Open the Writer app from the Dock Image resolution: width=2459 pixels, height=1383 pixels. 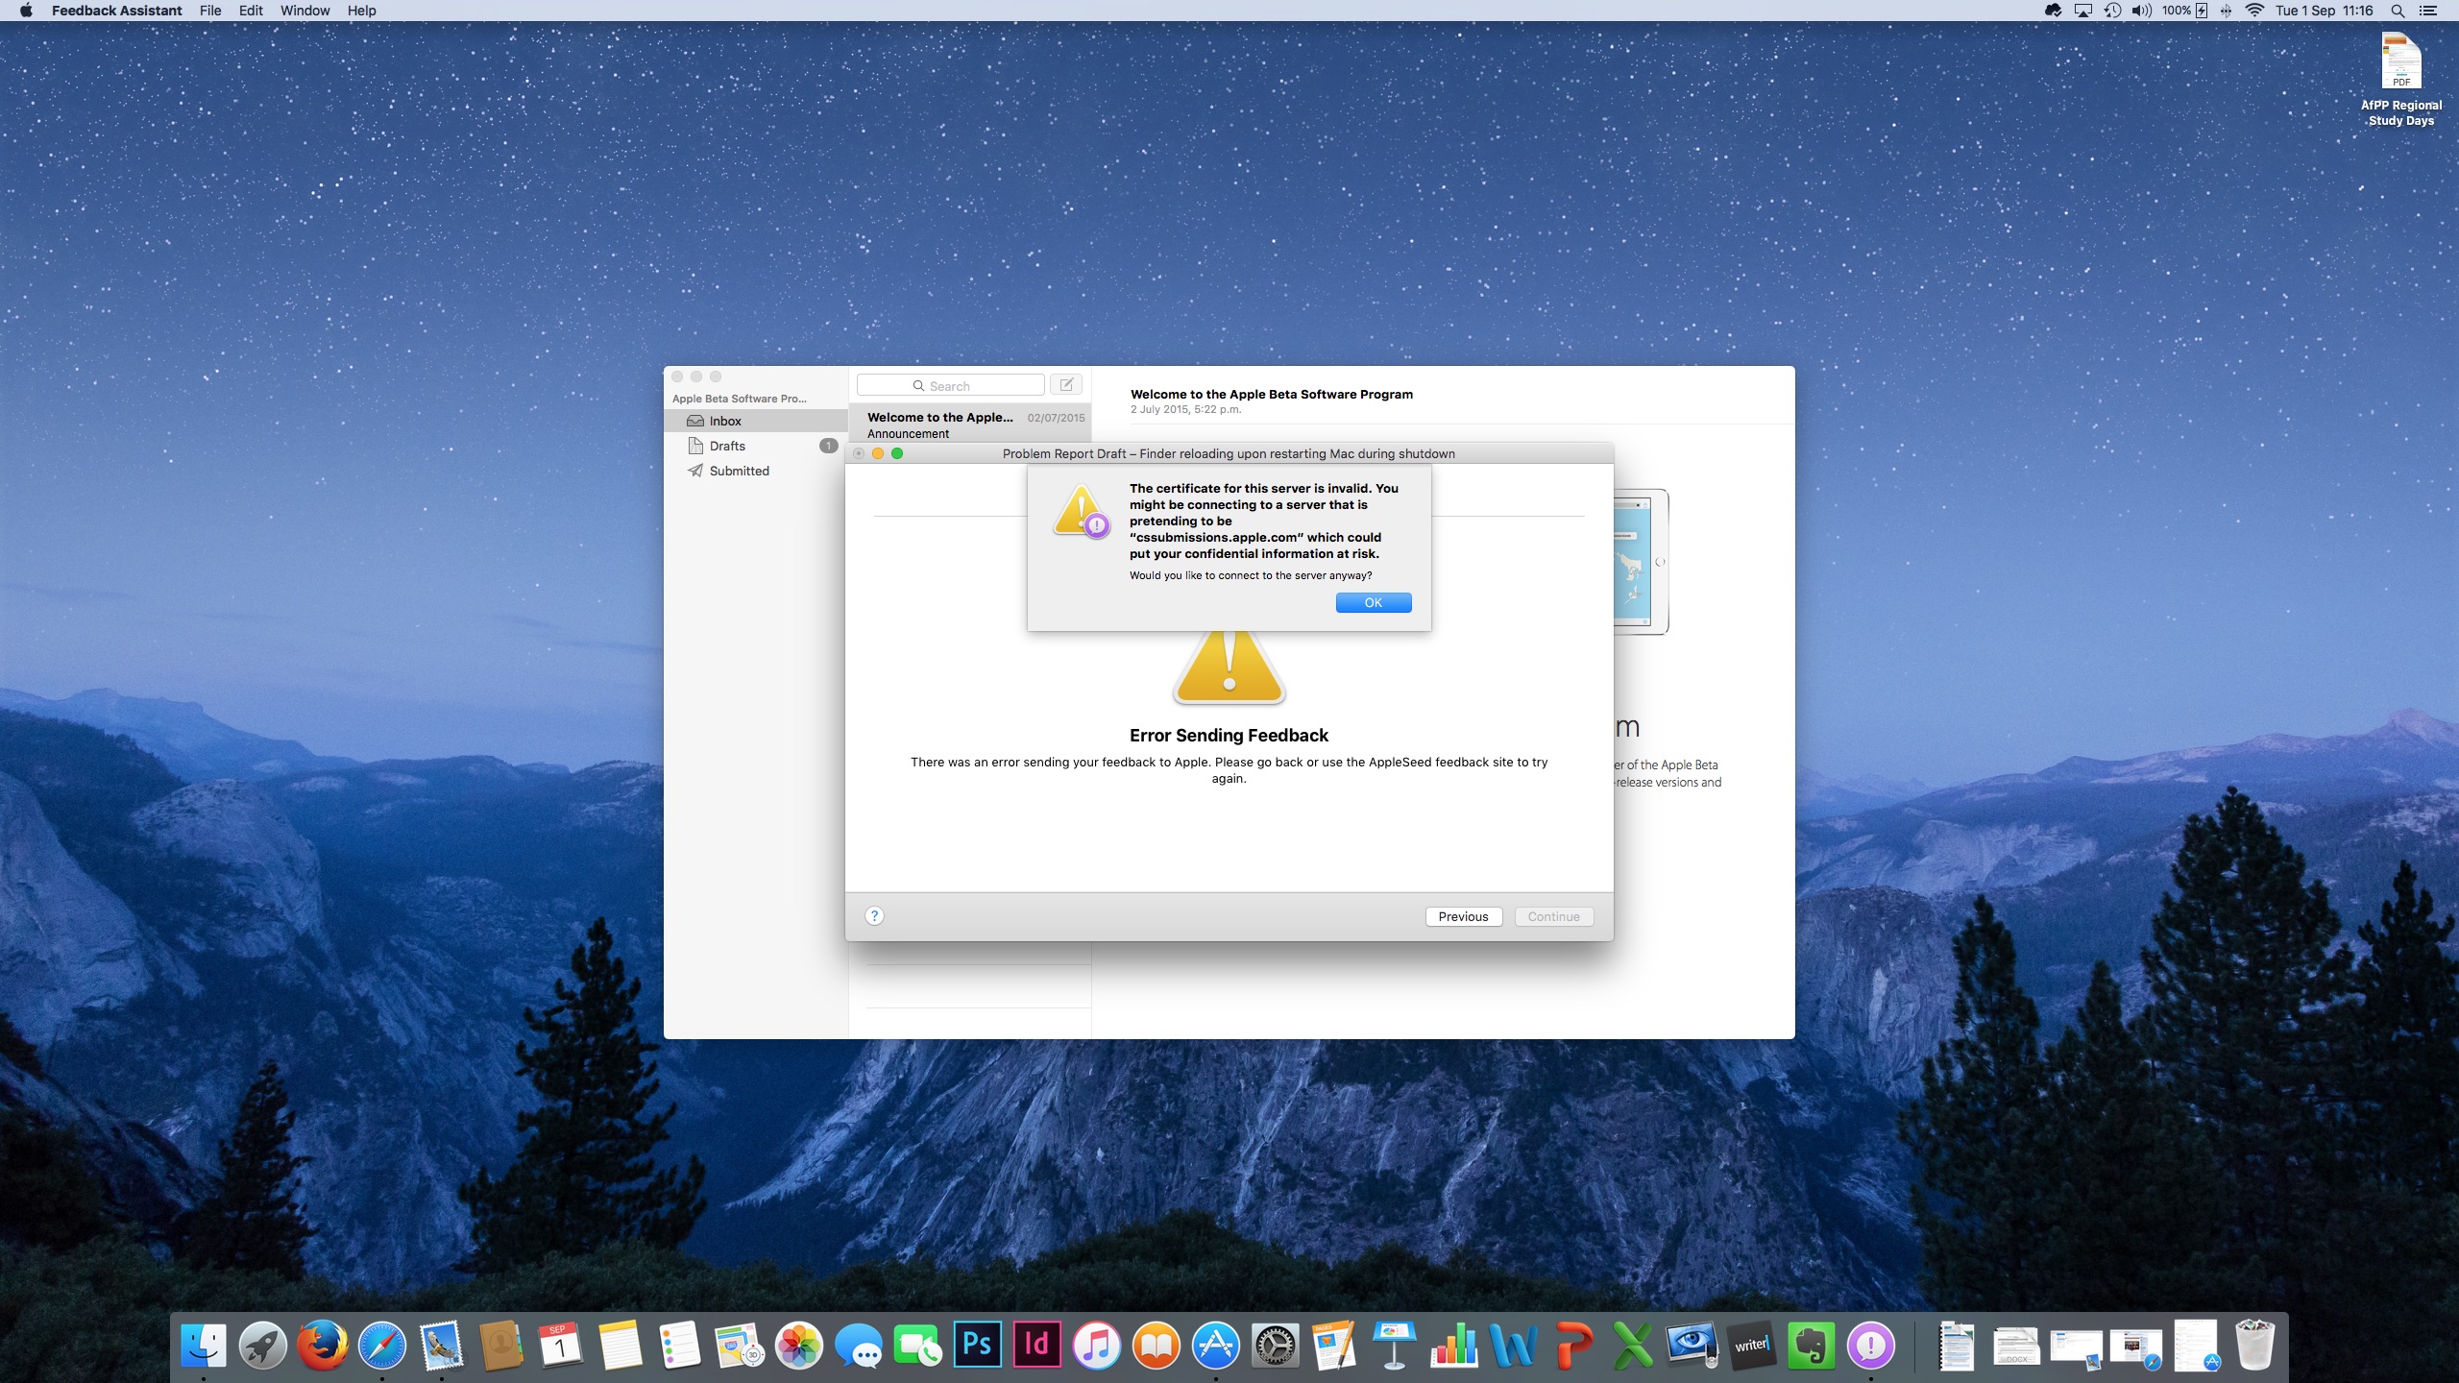(x=1752, y=1345)
